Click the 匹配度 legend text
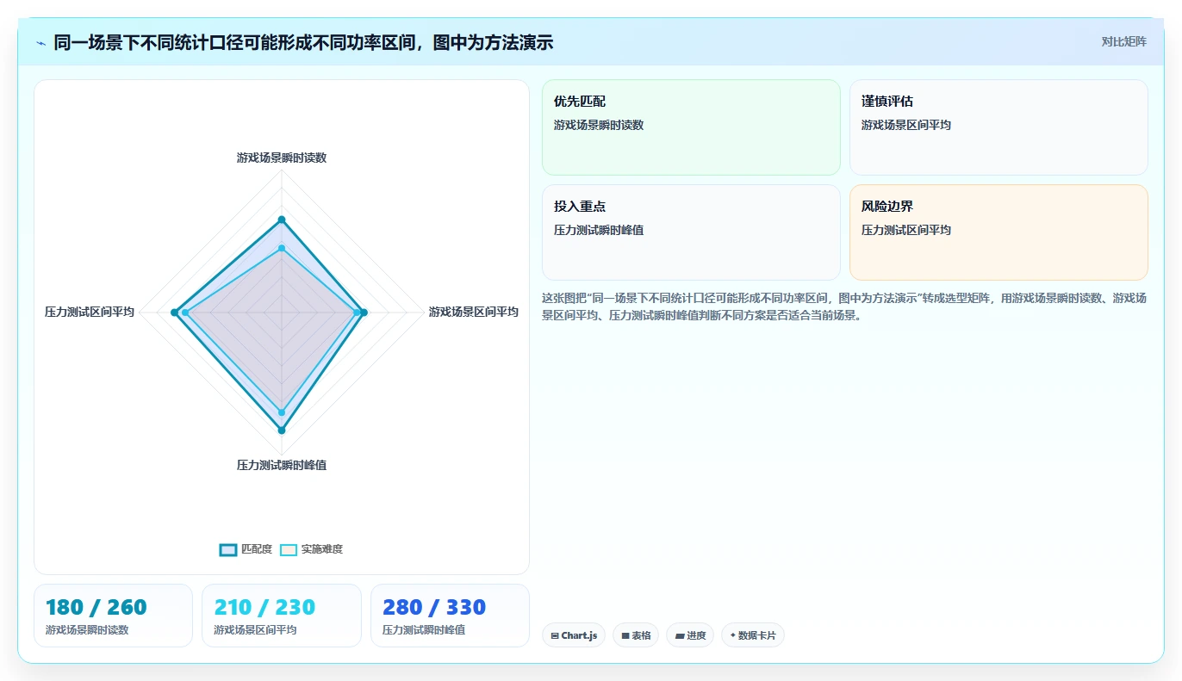Image resolution: width=1182 pixels, height=681 pixels. tap(256, 549)
